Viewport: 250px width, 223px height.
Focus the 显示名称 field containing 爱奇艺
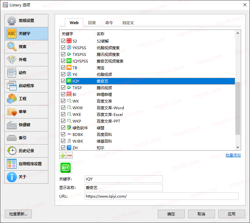pyautogui.click(x=123, y=188)
